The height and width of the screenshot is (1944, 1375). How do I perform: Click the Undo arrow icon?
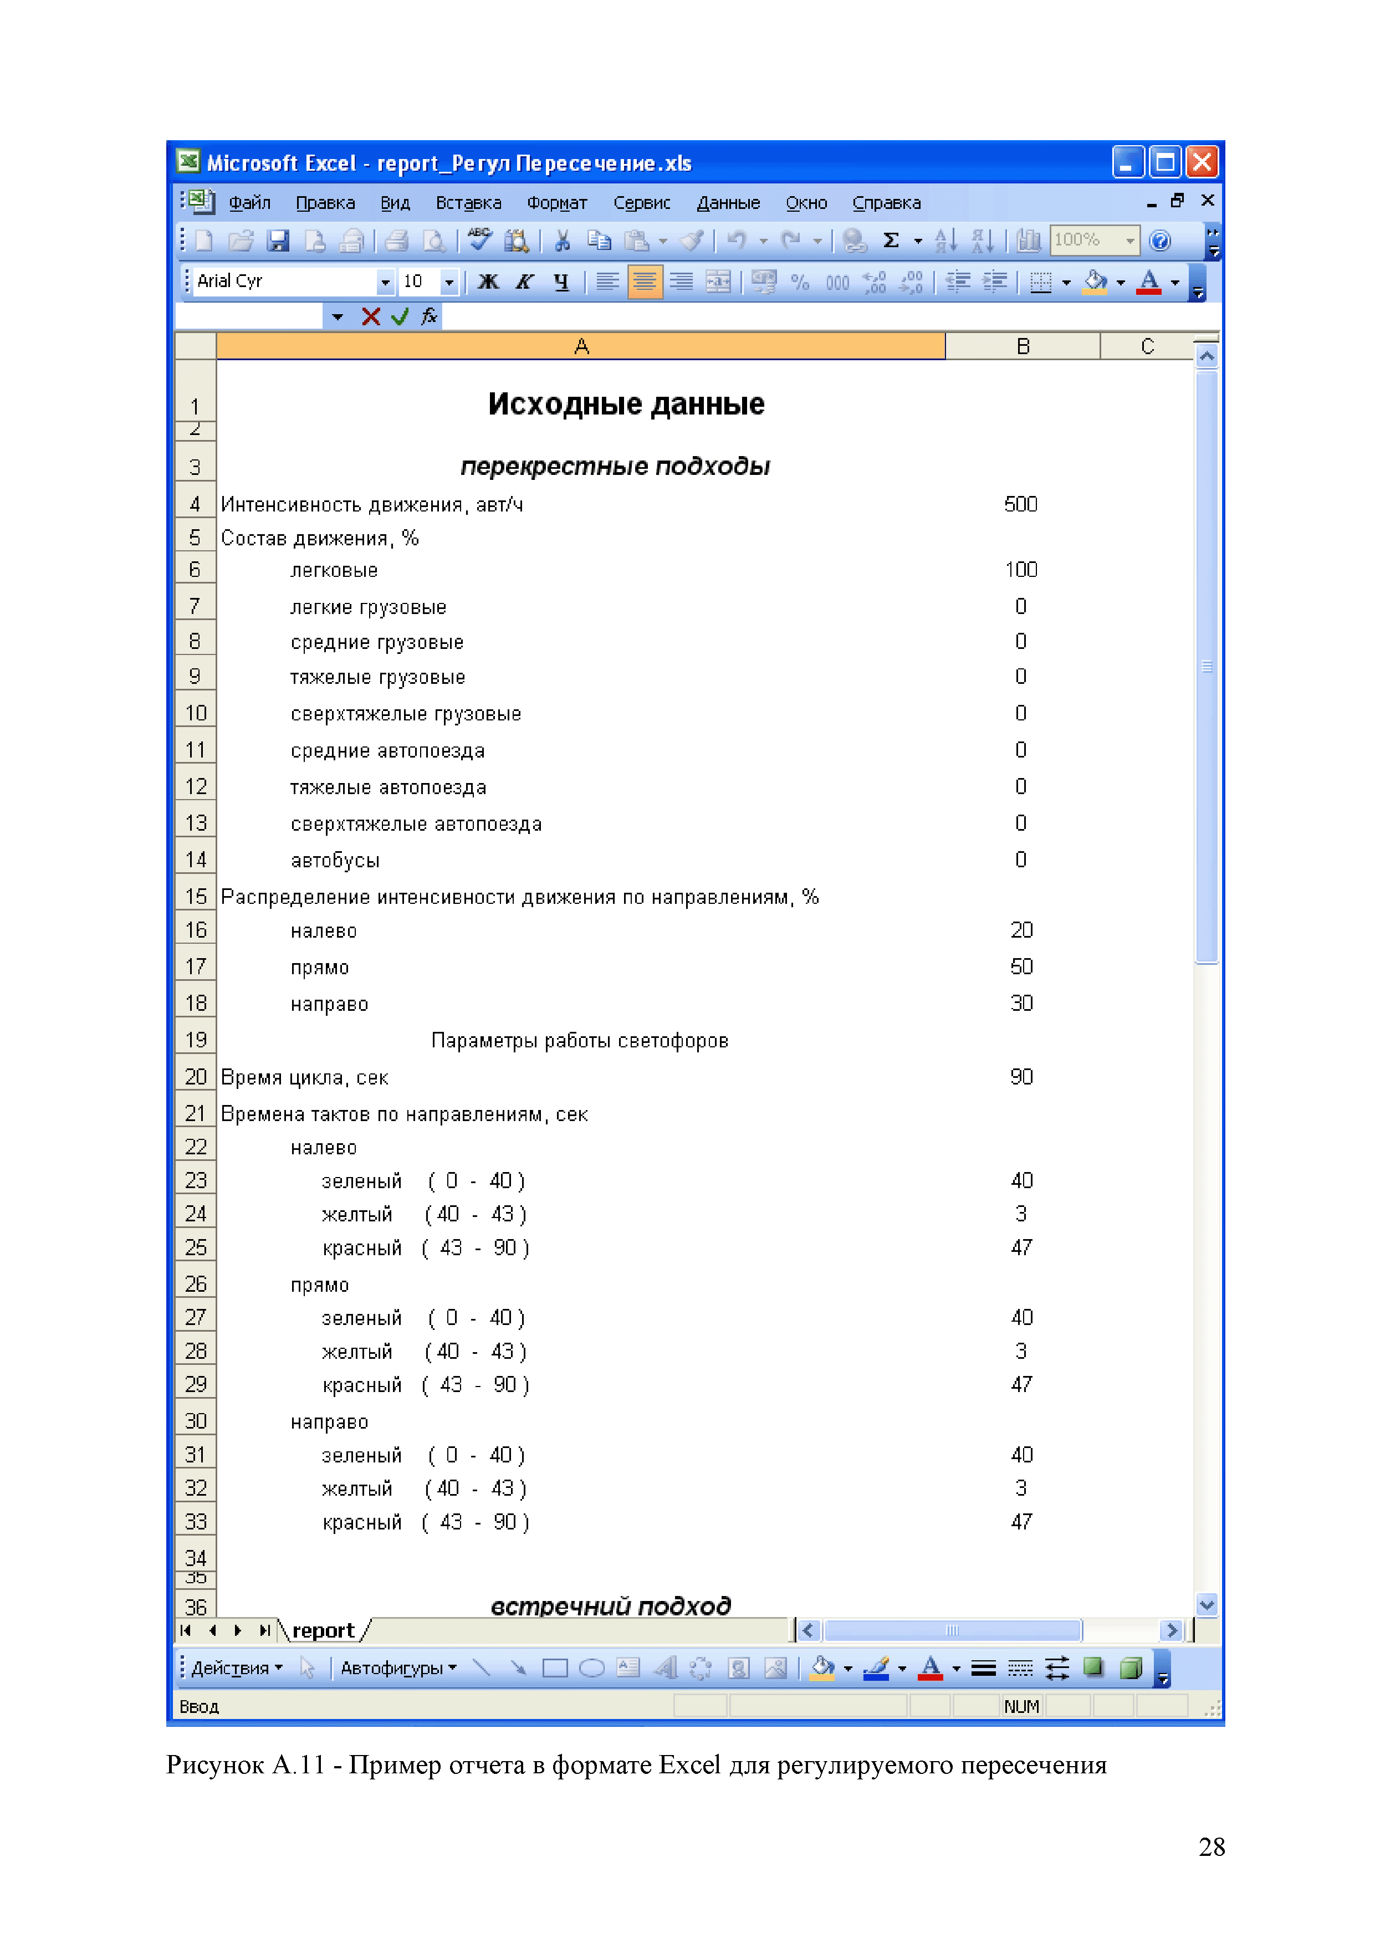point(737,241)
